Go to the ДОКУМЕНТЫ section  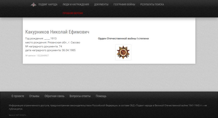[101, 5]
